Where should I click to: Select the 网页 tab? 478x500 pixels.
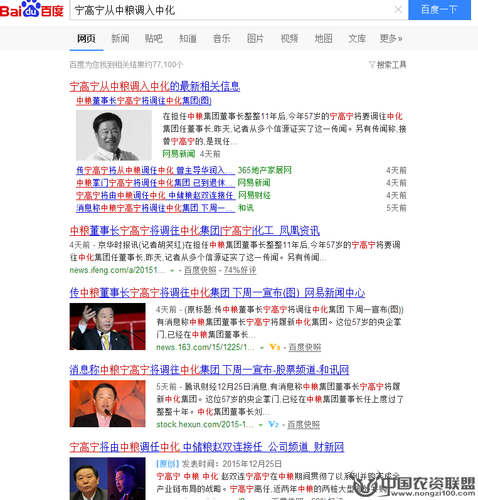87,39
